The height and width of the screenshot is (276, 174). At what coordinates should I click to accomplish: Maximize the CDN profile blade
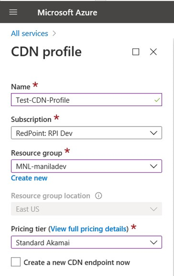point(135,52)
